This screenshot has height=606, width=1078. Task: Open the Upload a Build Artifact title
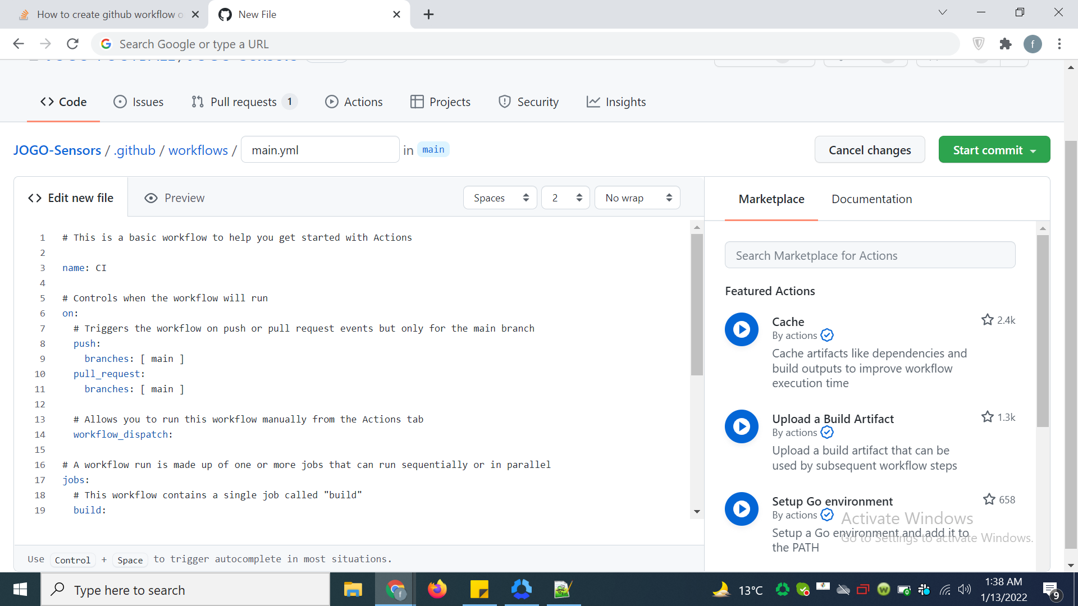(833, 419)
